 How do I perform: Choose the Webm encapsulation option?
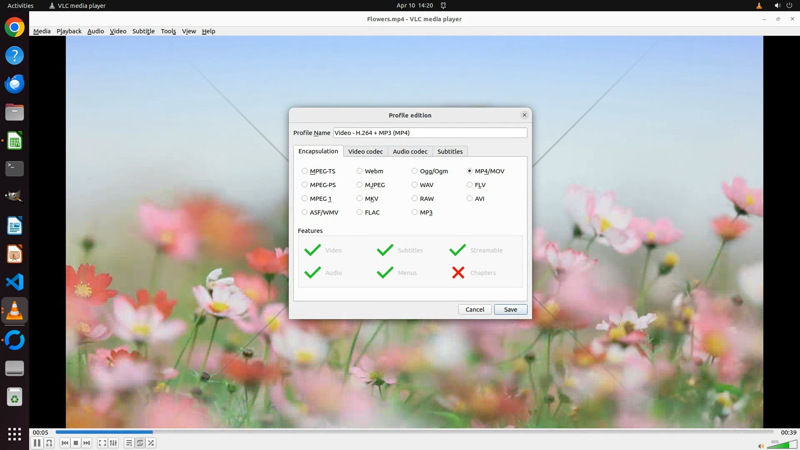360,171
